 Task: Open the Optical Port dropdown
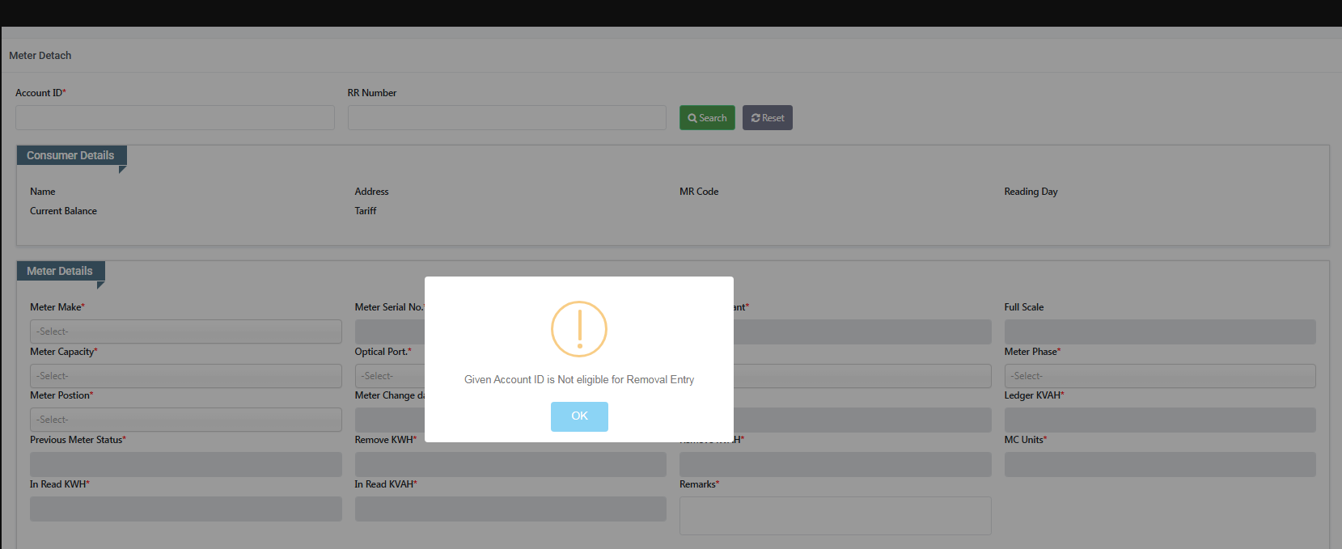click(x=390, y=376)
